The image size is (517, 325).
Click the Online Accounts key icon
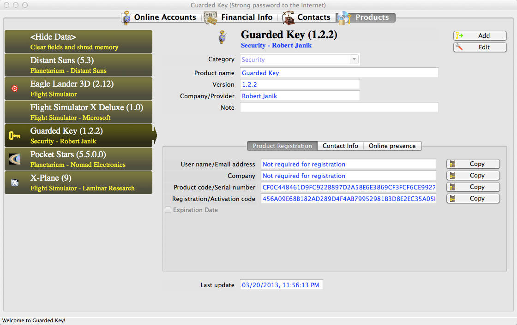tap(126, 18)
